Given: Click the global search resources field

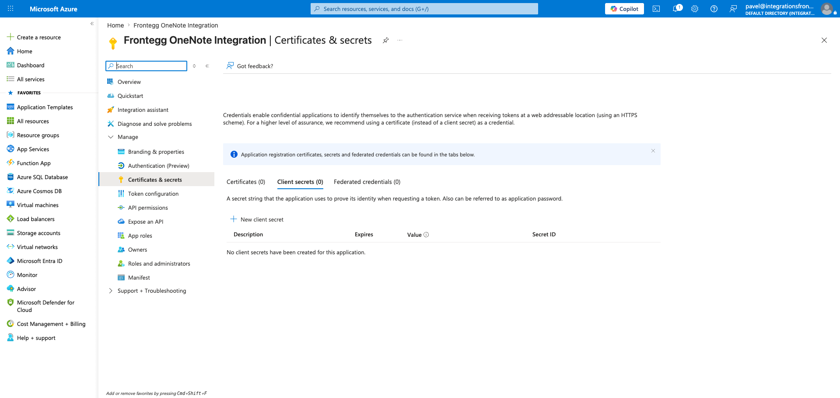Looking at the screenshot, I should 424,9.
